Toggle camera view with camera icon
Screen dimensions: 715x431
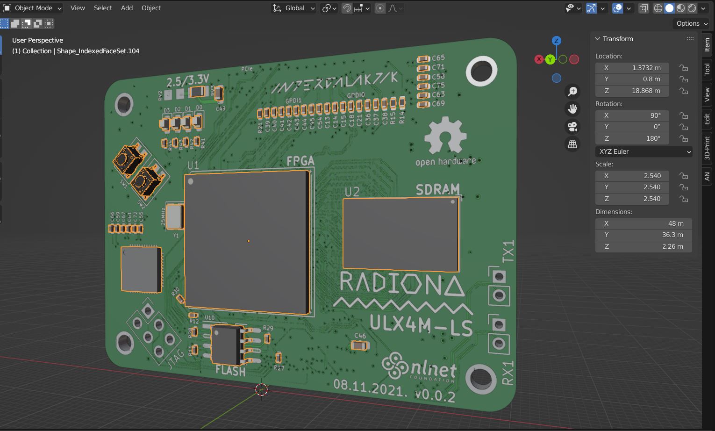[572, 126]
